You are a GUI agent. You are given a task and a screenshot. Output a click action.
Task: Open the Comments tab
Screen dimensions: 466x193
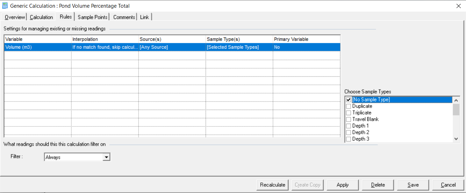point(124,17)
